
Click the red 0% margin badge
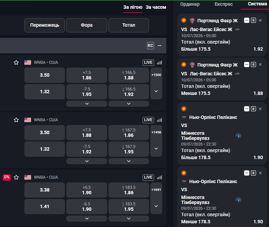tap(7, 177)
